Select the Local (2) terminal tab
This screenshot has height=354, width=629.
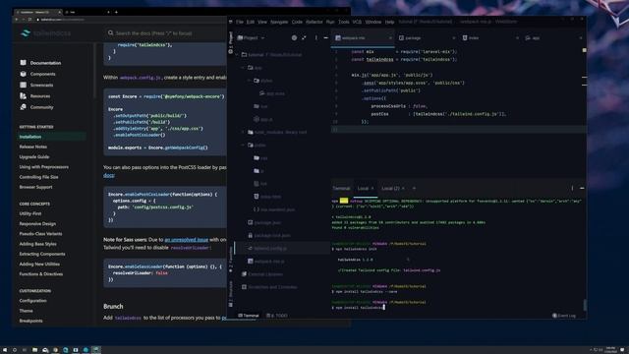[x=393, y=188]
